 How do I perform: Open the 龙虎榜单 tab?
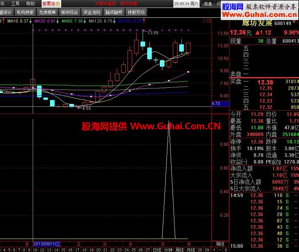coord(47,13)
